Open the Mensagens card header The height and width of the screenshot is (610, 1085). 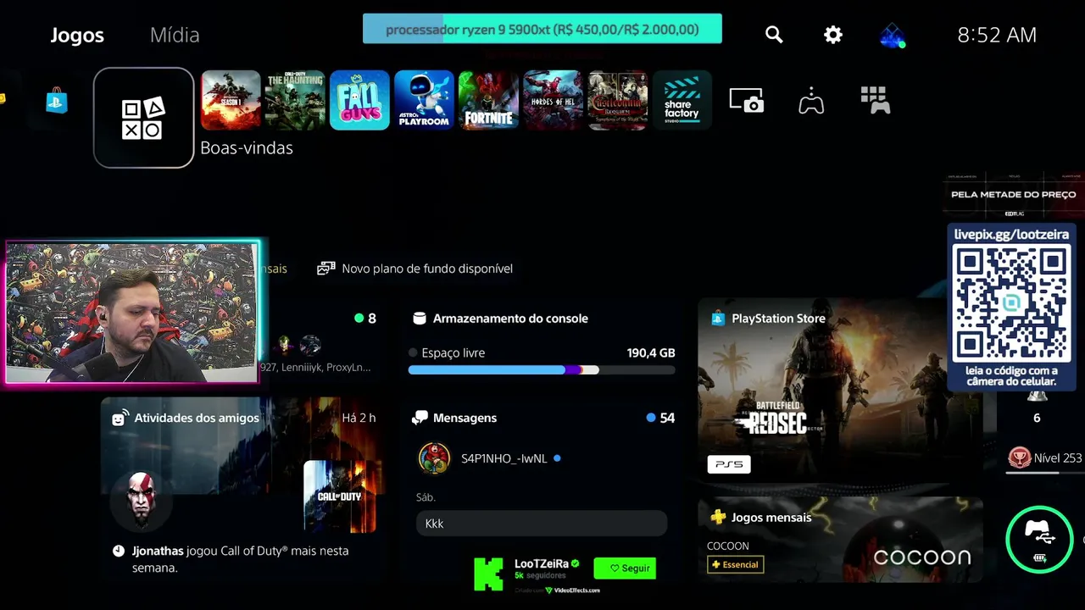click(542, 418)
